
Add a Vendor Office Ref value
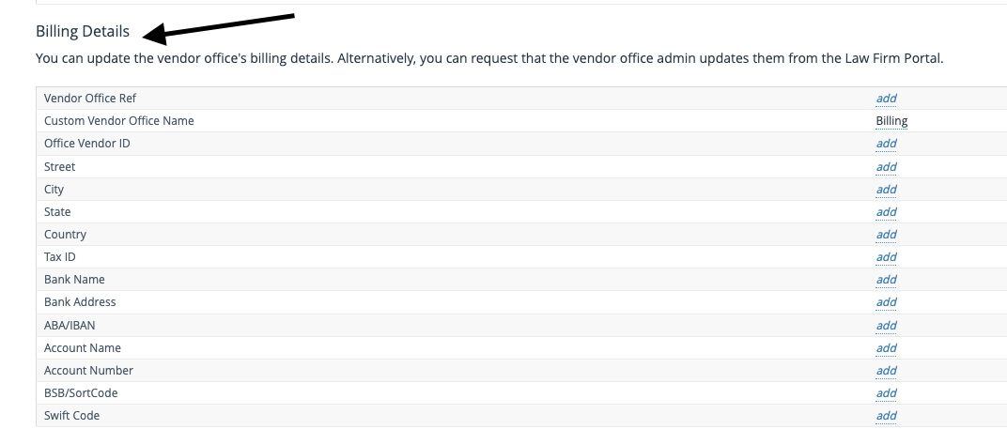tap(886, 99)
